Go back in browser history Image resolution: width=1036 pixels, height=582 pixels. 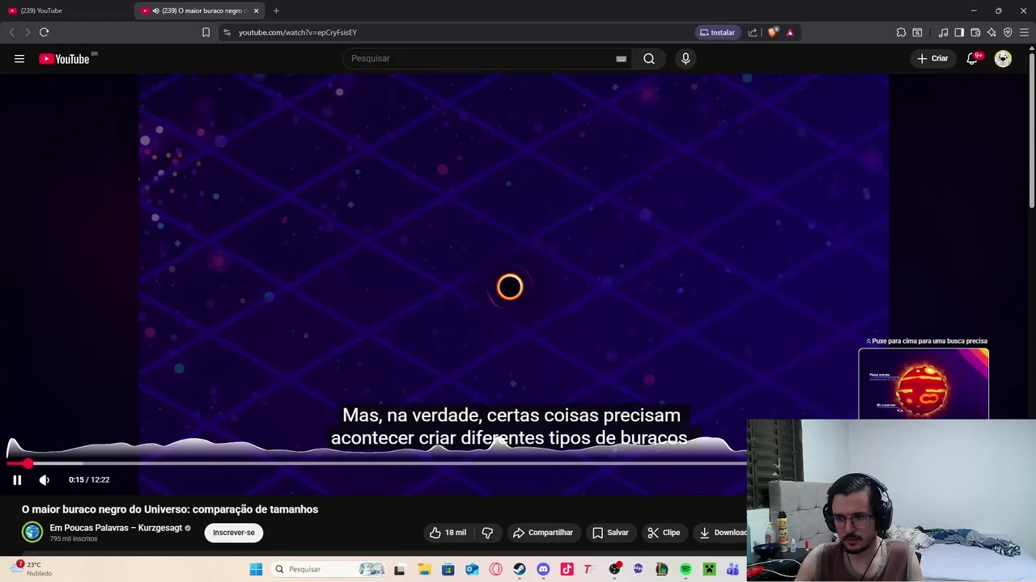coord(11,32)
